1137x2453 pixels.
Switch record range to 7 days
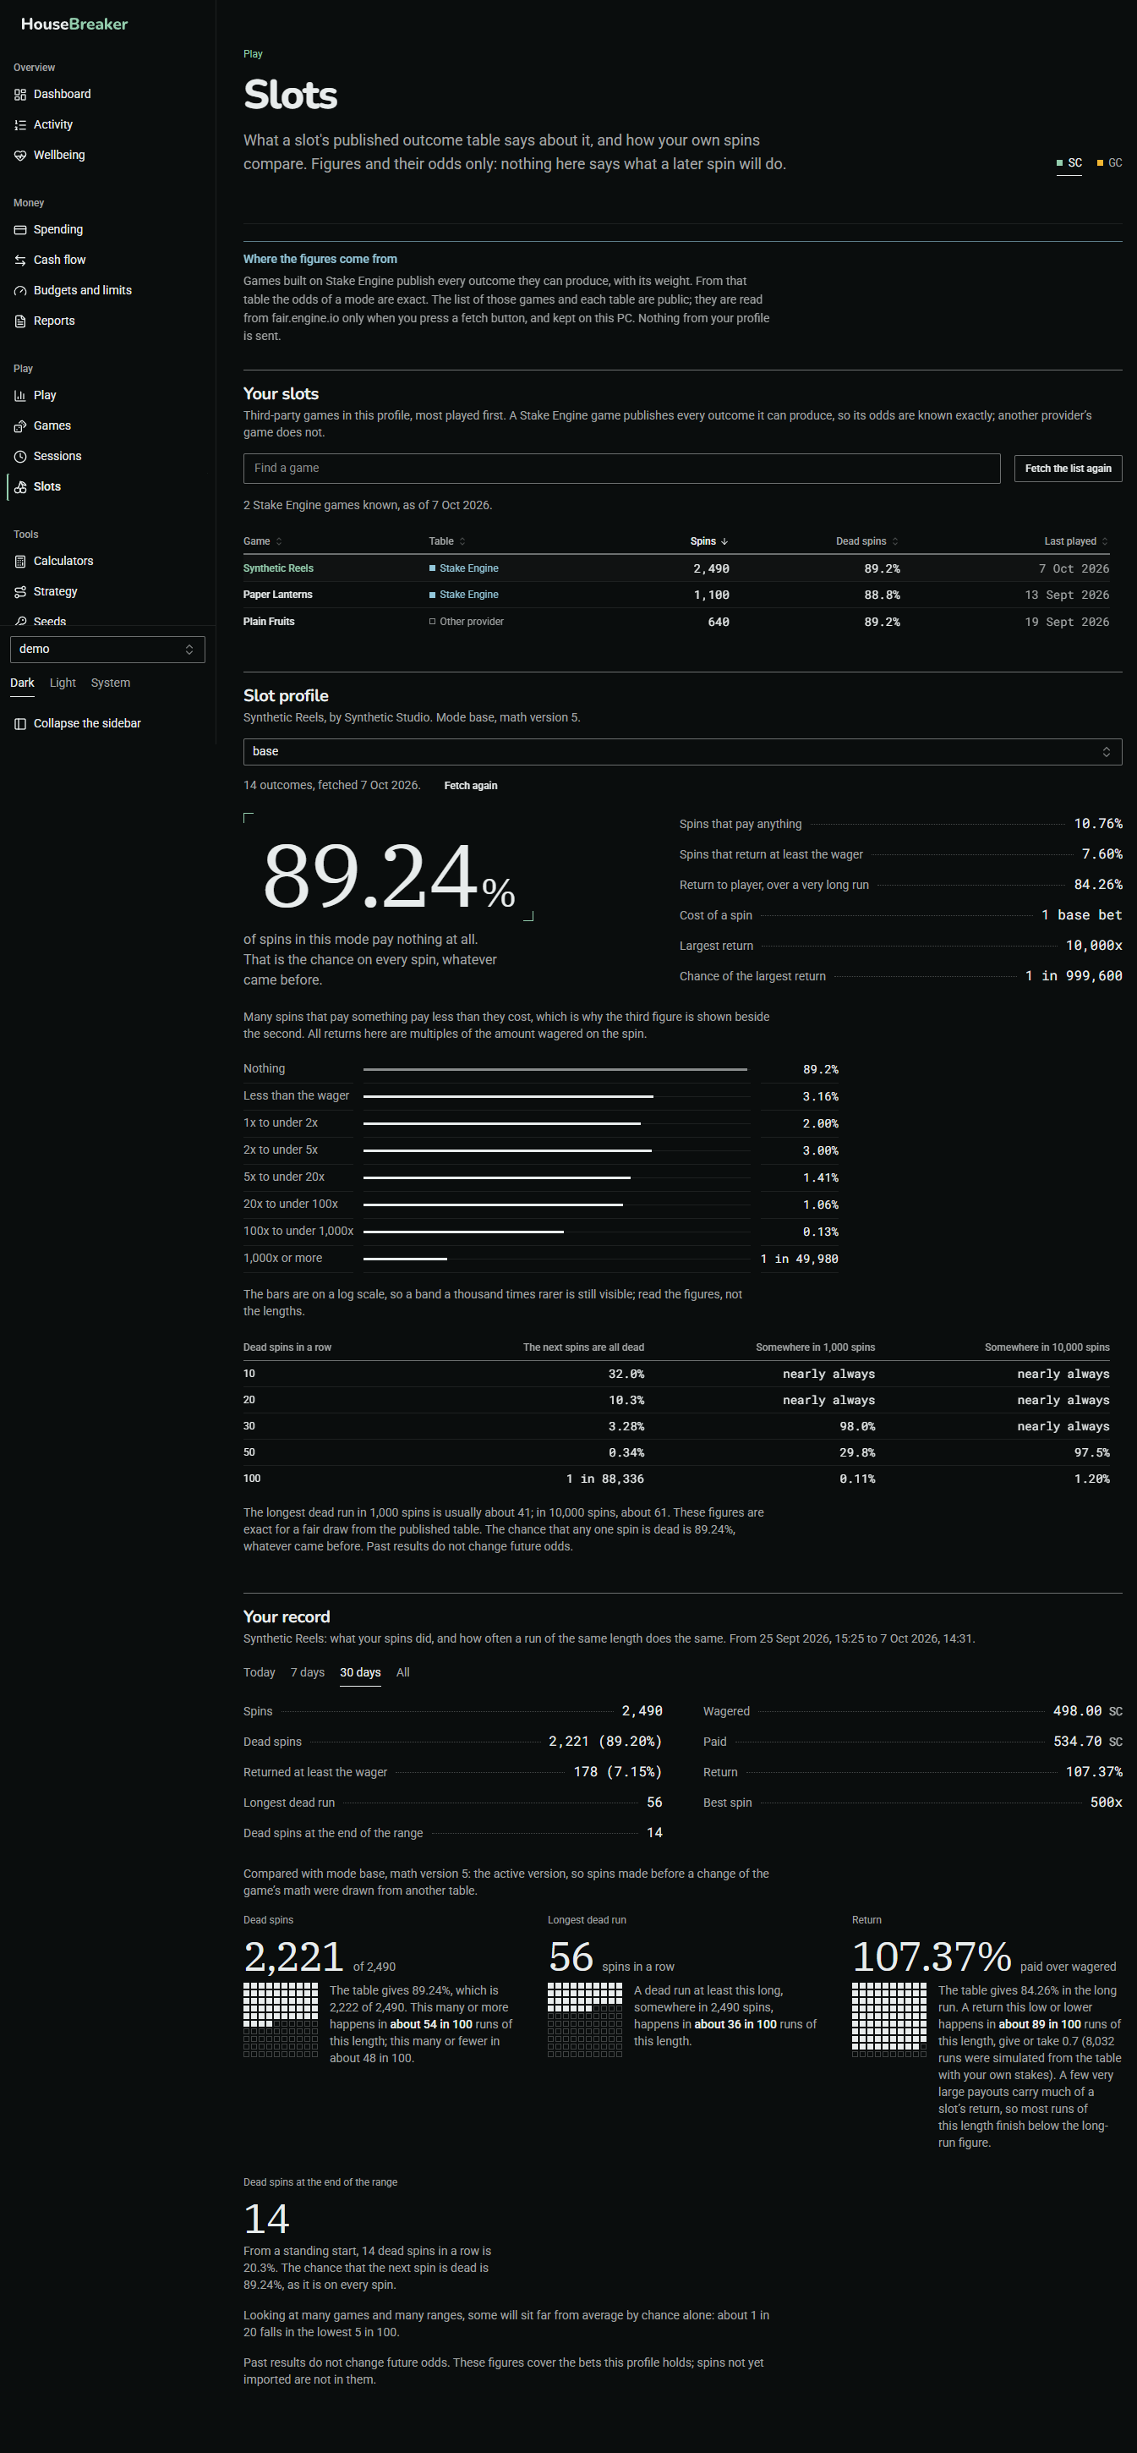[308, 1672]
